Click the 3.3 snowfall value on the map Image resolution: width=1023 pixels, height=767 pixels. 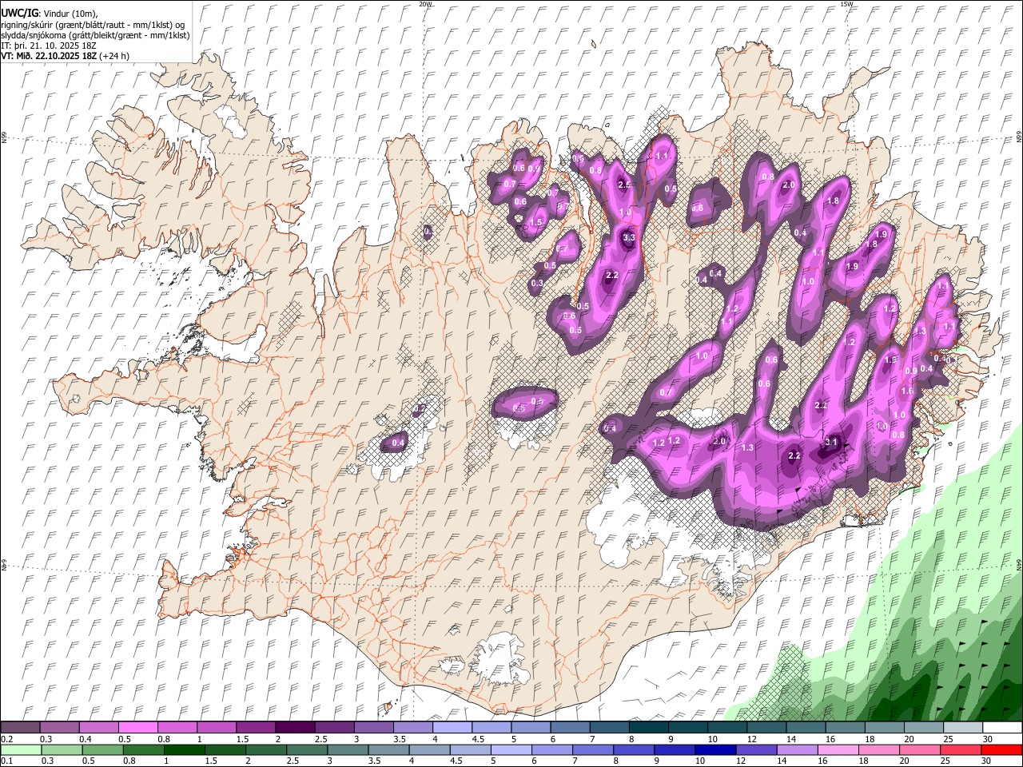629,237
